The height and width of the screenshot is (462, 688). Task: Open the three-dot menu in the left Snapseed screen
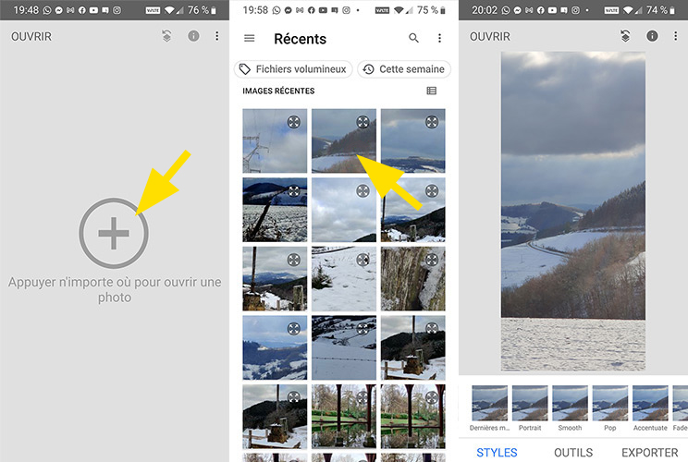pyautogui.click(x=216, y=36)
